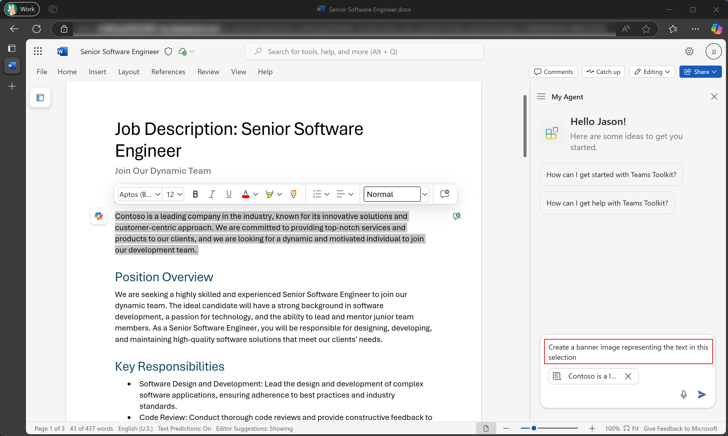
Task: Click the Catch up button
Action: point(603,72)
